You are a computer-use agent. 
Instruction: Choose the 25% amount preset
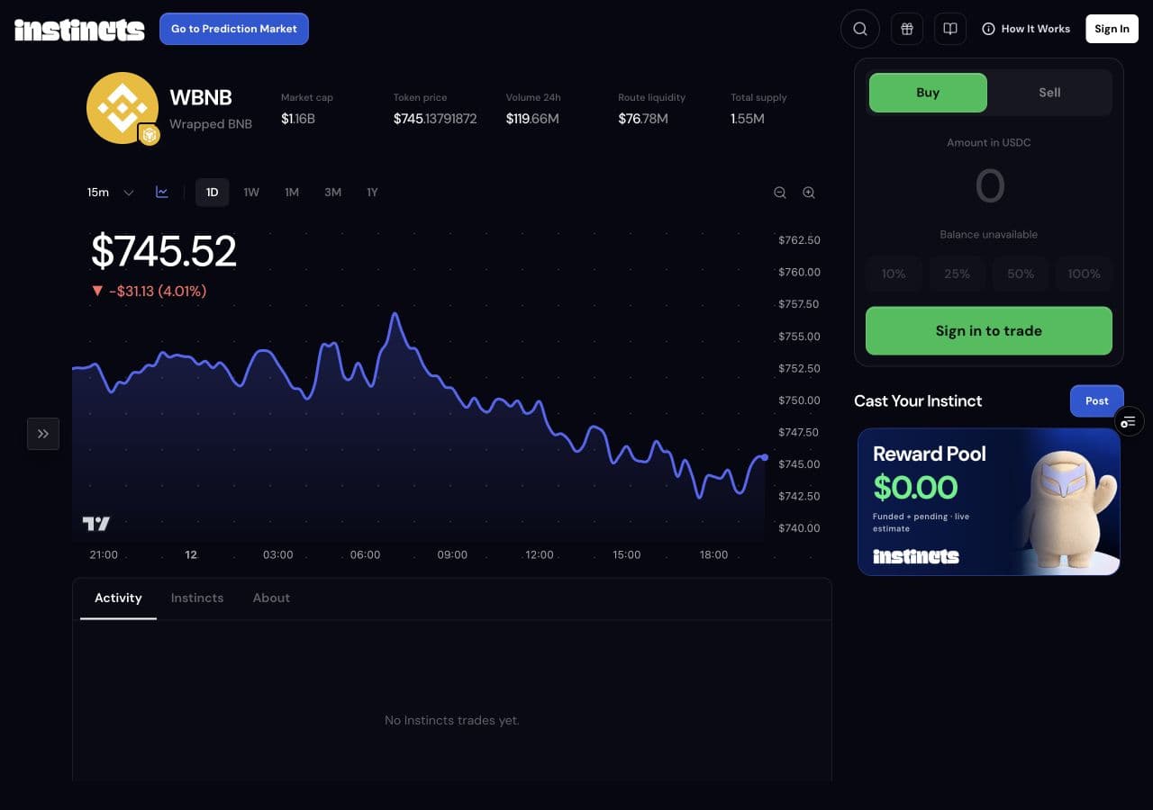tap(958, 274)
